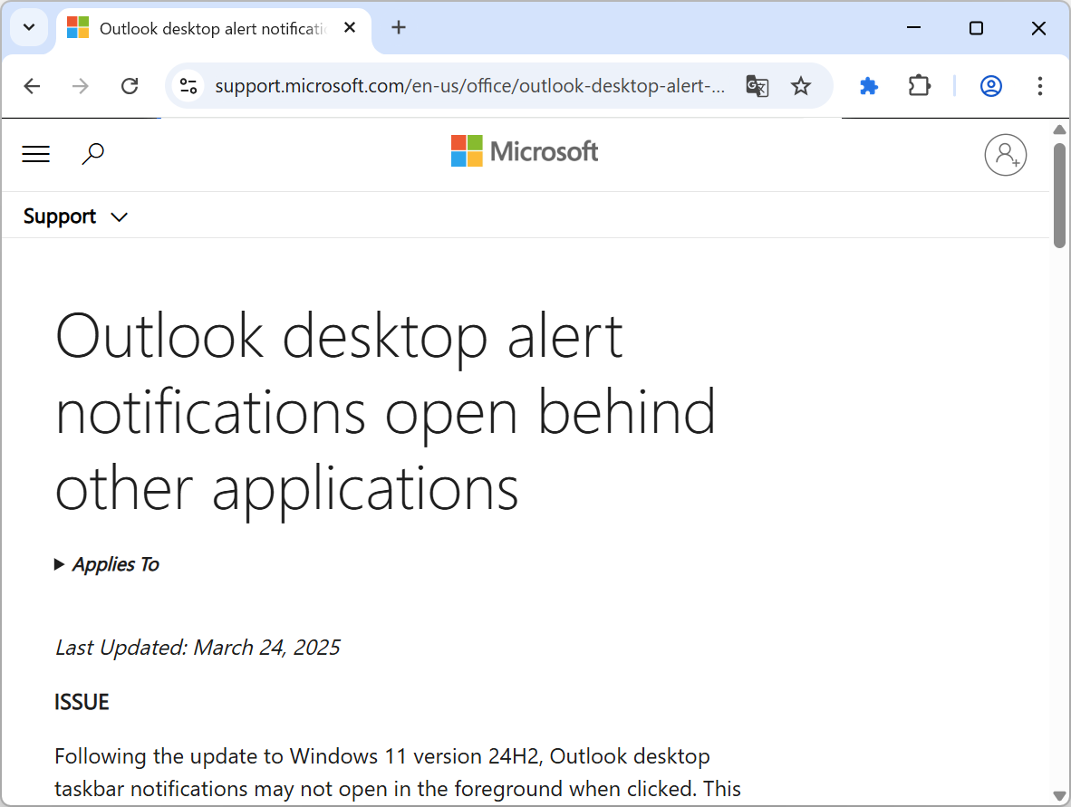Sign in with the account avatar icon

1006,155
